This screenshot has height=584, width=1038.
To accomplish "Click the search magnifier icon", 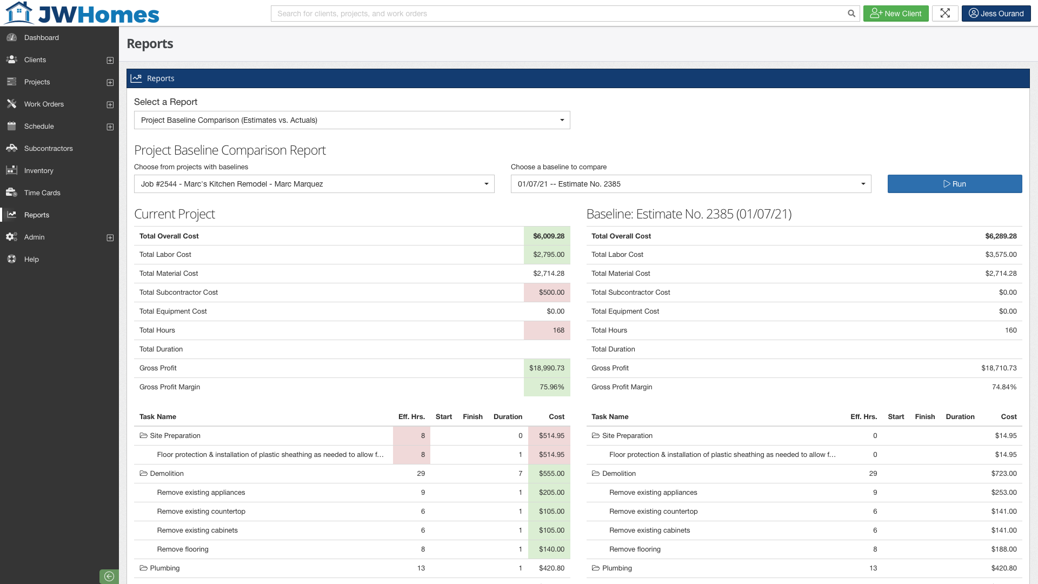I will click(851, 14).
